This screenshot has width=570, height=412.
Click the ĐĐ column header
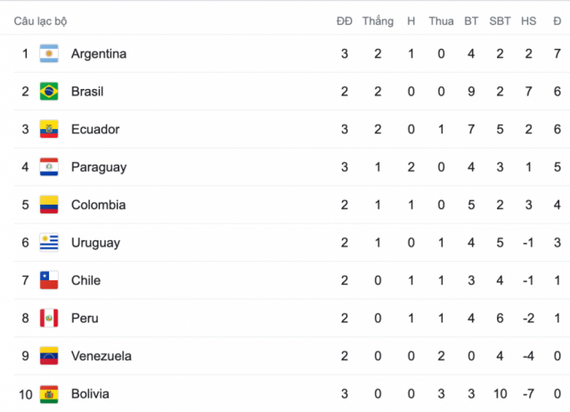click(345, 21)
